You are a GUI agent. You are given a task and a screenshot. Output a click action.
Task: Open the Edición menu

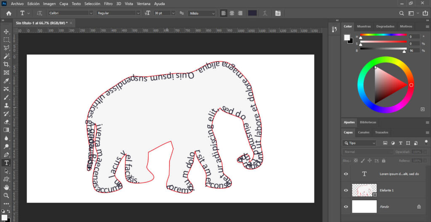(x=33, y=4)
